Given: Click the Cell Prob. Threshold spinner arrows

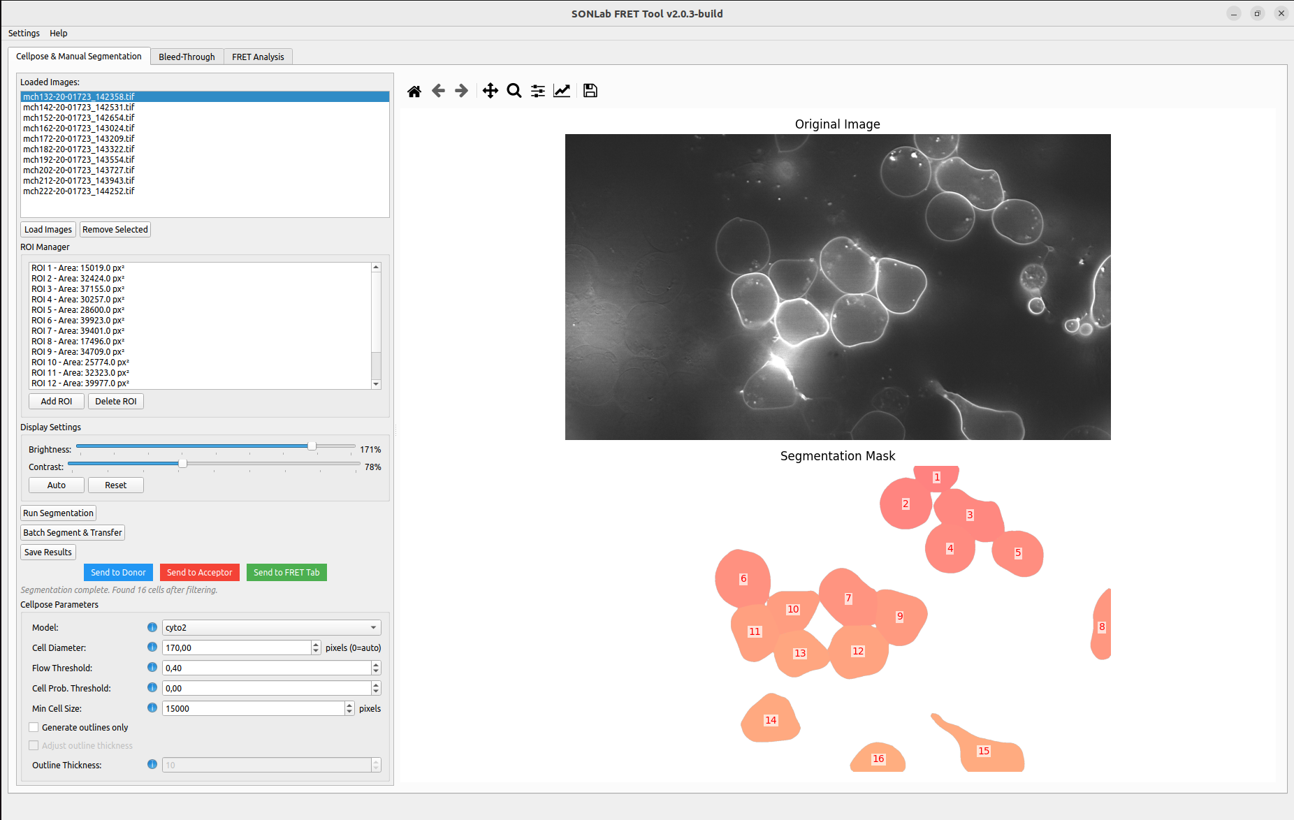Looking at the screenshot, I should [x=376, y=688].
